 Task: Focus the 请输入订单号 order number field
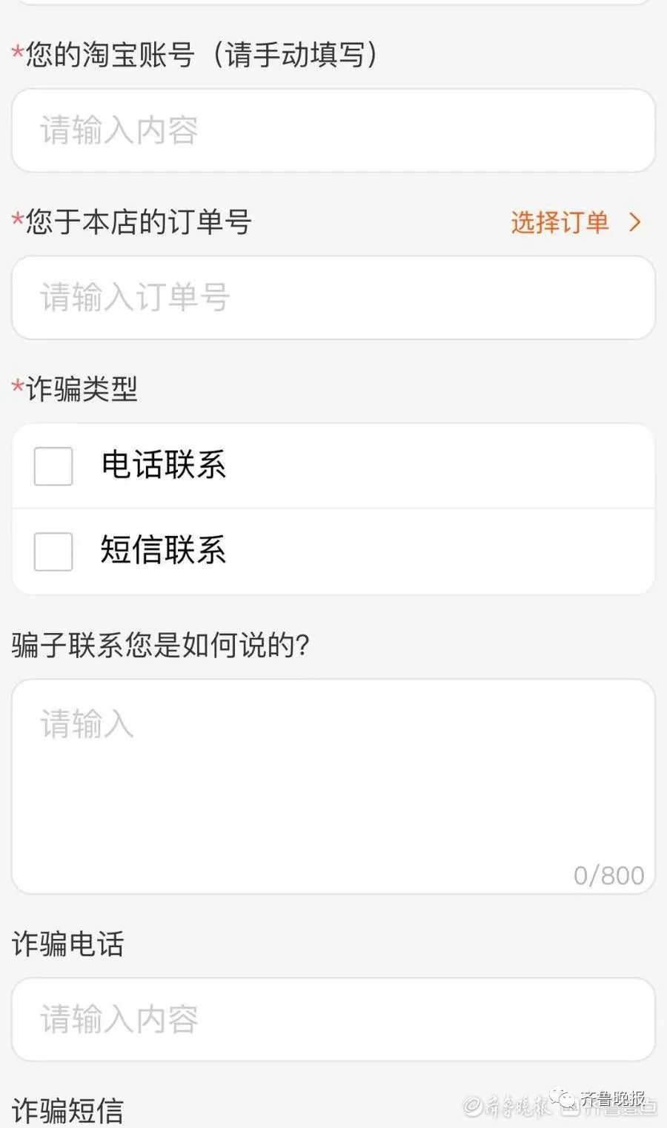pos(333,297)
